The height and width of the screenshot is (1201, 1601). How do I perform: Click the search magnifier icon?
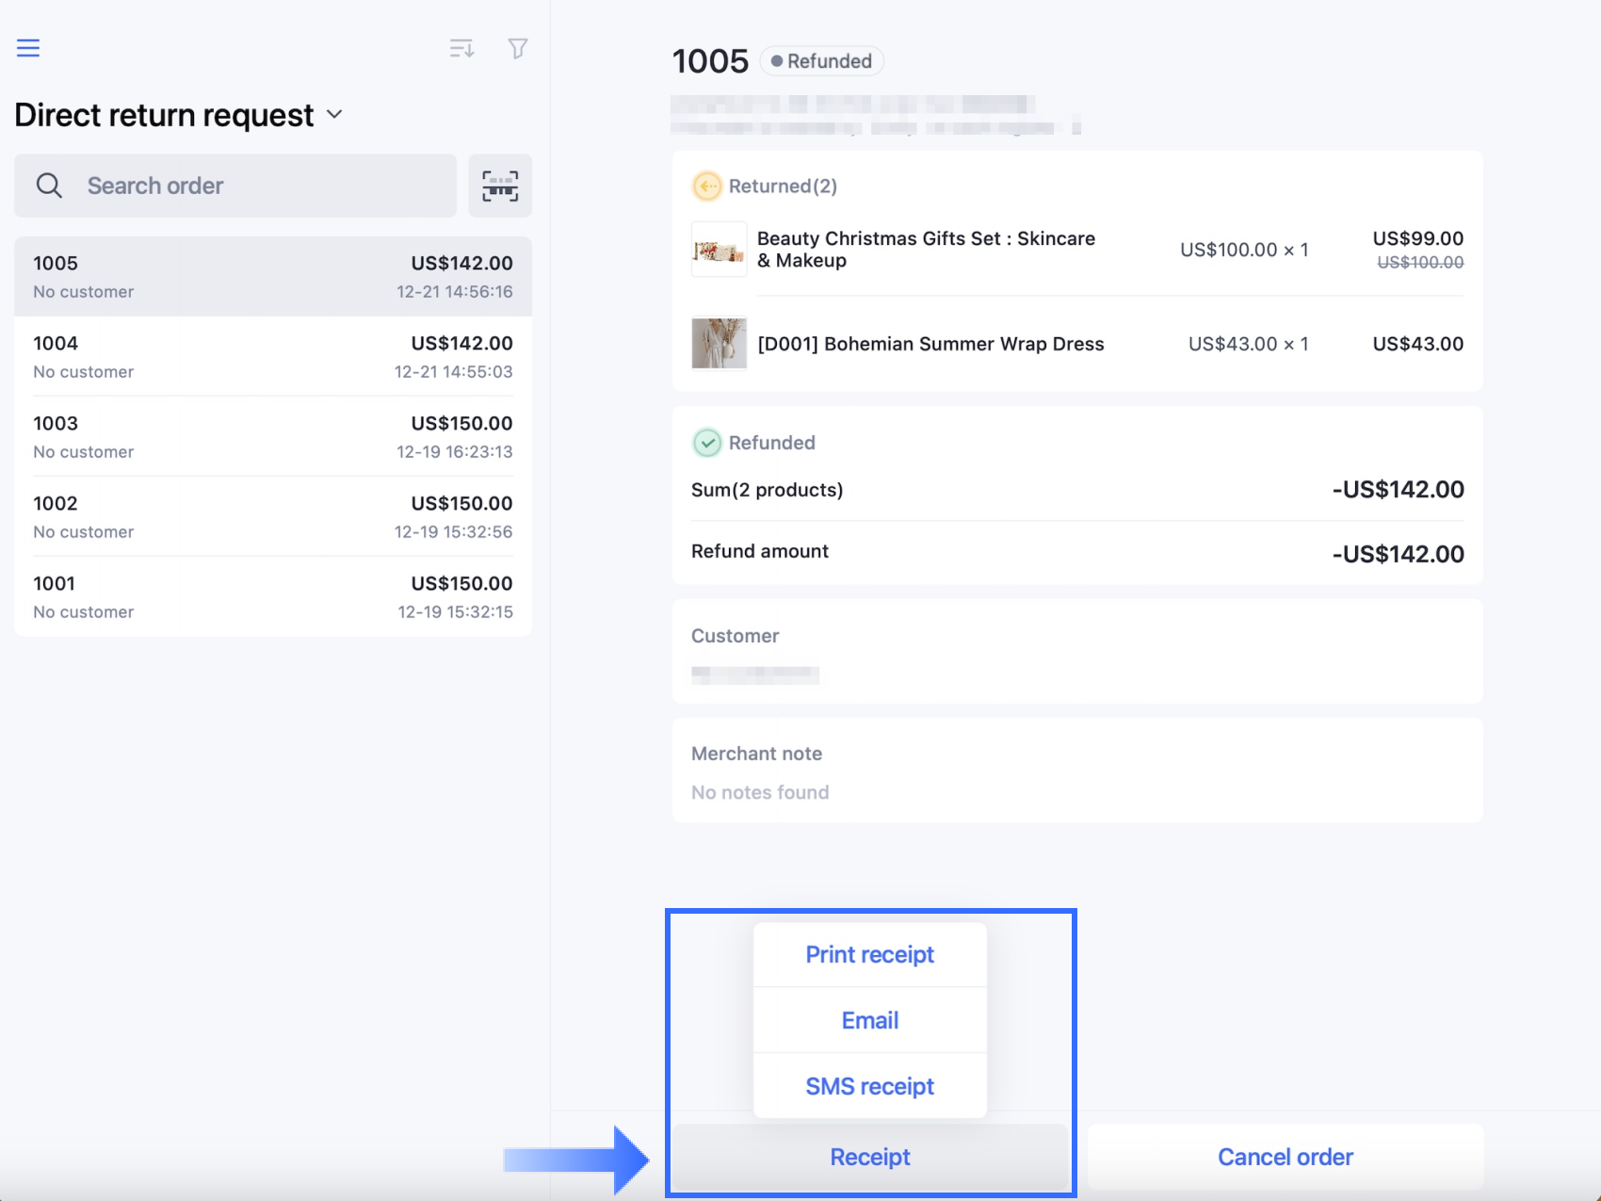[49, 186]
